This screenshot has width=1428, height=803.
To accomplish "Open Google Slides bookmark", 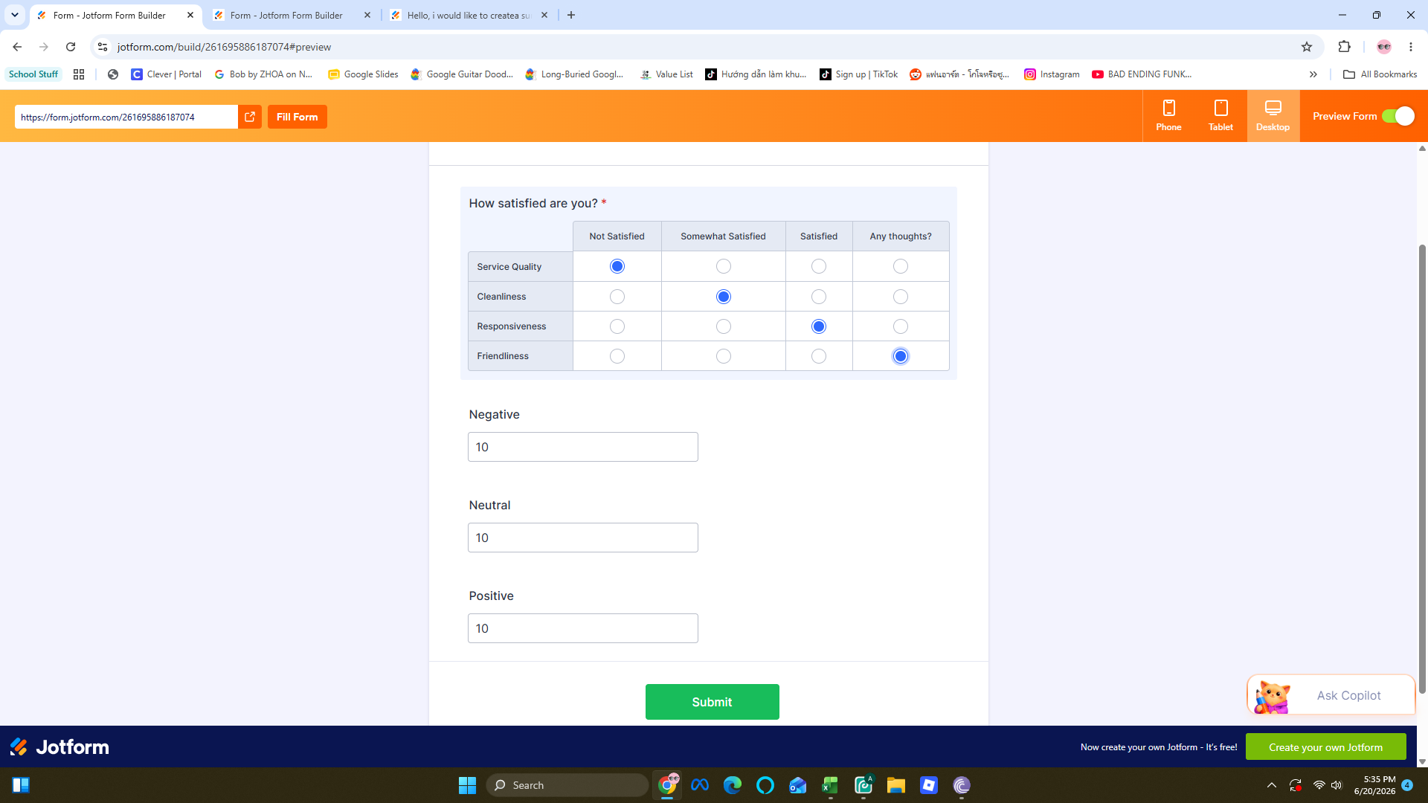I will tap(364, 74).
